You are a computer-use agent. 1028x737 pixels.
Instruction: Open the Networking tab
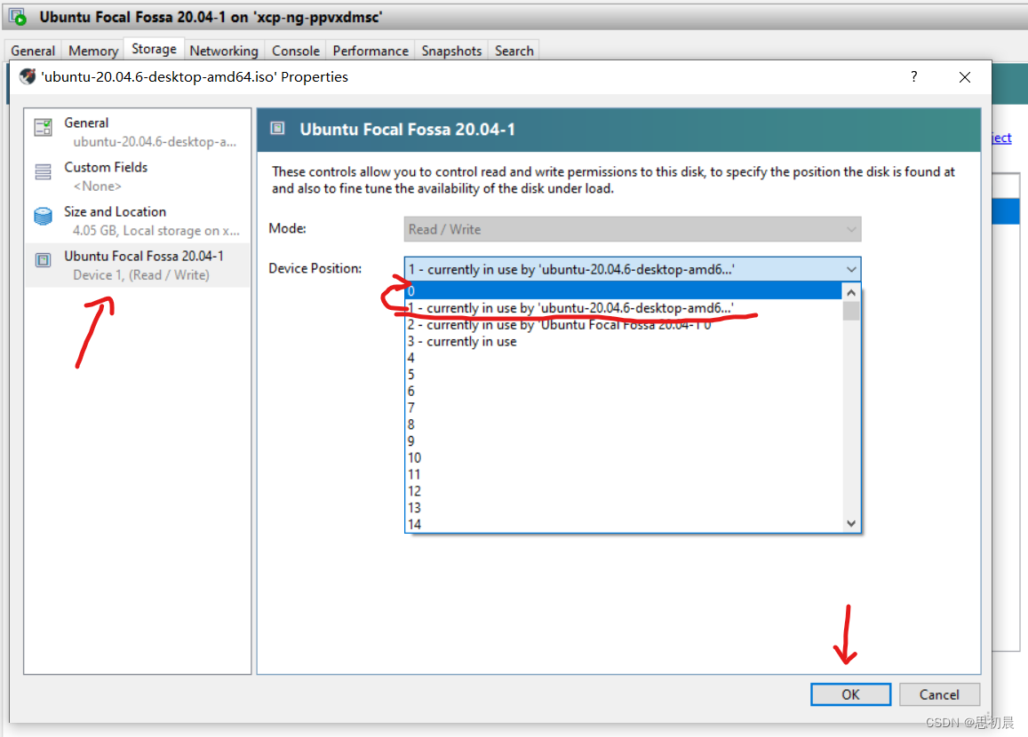(224, 51)
